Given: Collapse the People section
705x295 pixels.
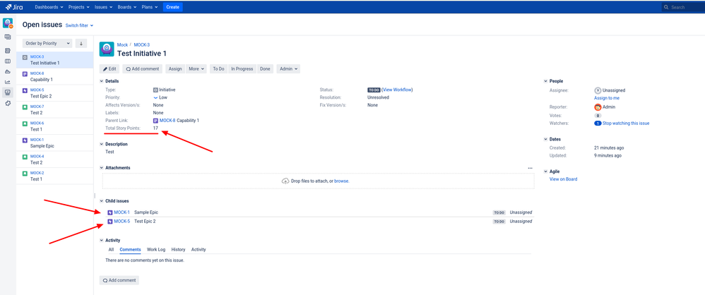Looking at the screenshot, I should pyautogui.click(x=545, y=81).
